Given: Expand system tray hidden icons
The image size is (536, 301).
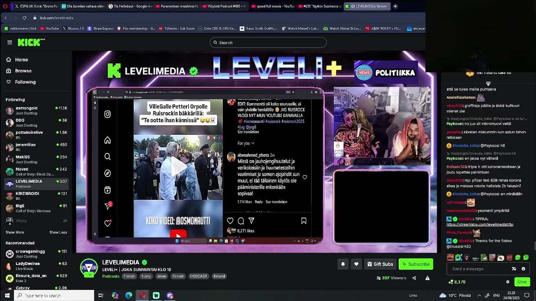Looking at the screenshot, I should point(479,296).
